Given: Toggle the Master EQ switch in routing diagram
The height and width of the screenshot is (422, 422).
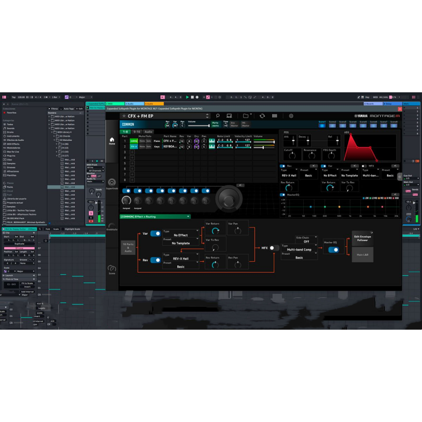Looking at the screenshot, I should point(334,250).
